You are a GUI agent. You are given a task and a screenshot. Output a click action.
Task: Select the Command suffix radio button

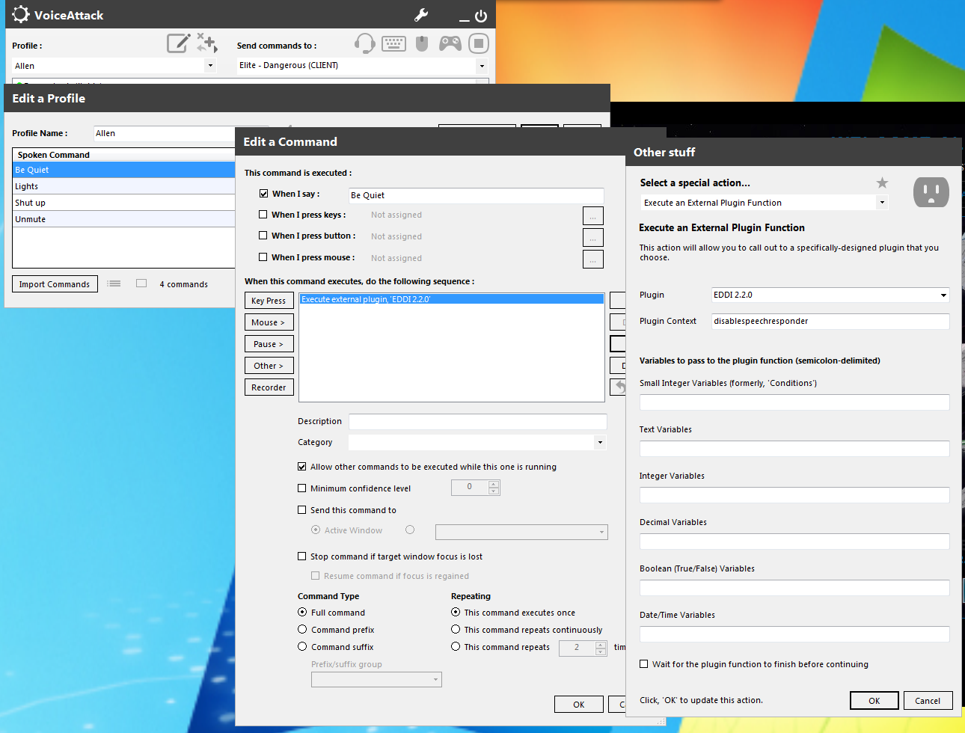(x=302, y=646)
